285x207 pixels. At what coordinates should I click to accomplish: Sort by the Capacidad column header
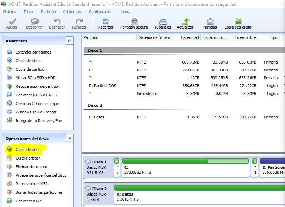coord(187,37)
